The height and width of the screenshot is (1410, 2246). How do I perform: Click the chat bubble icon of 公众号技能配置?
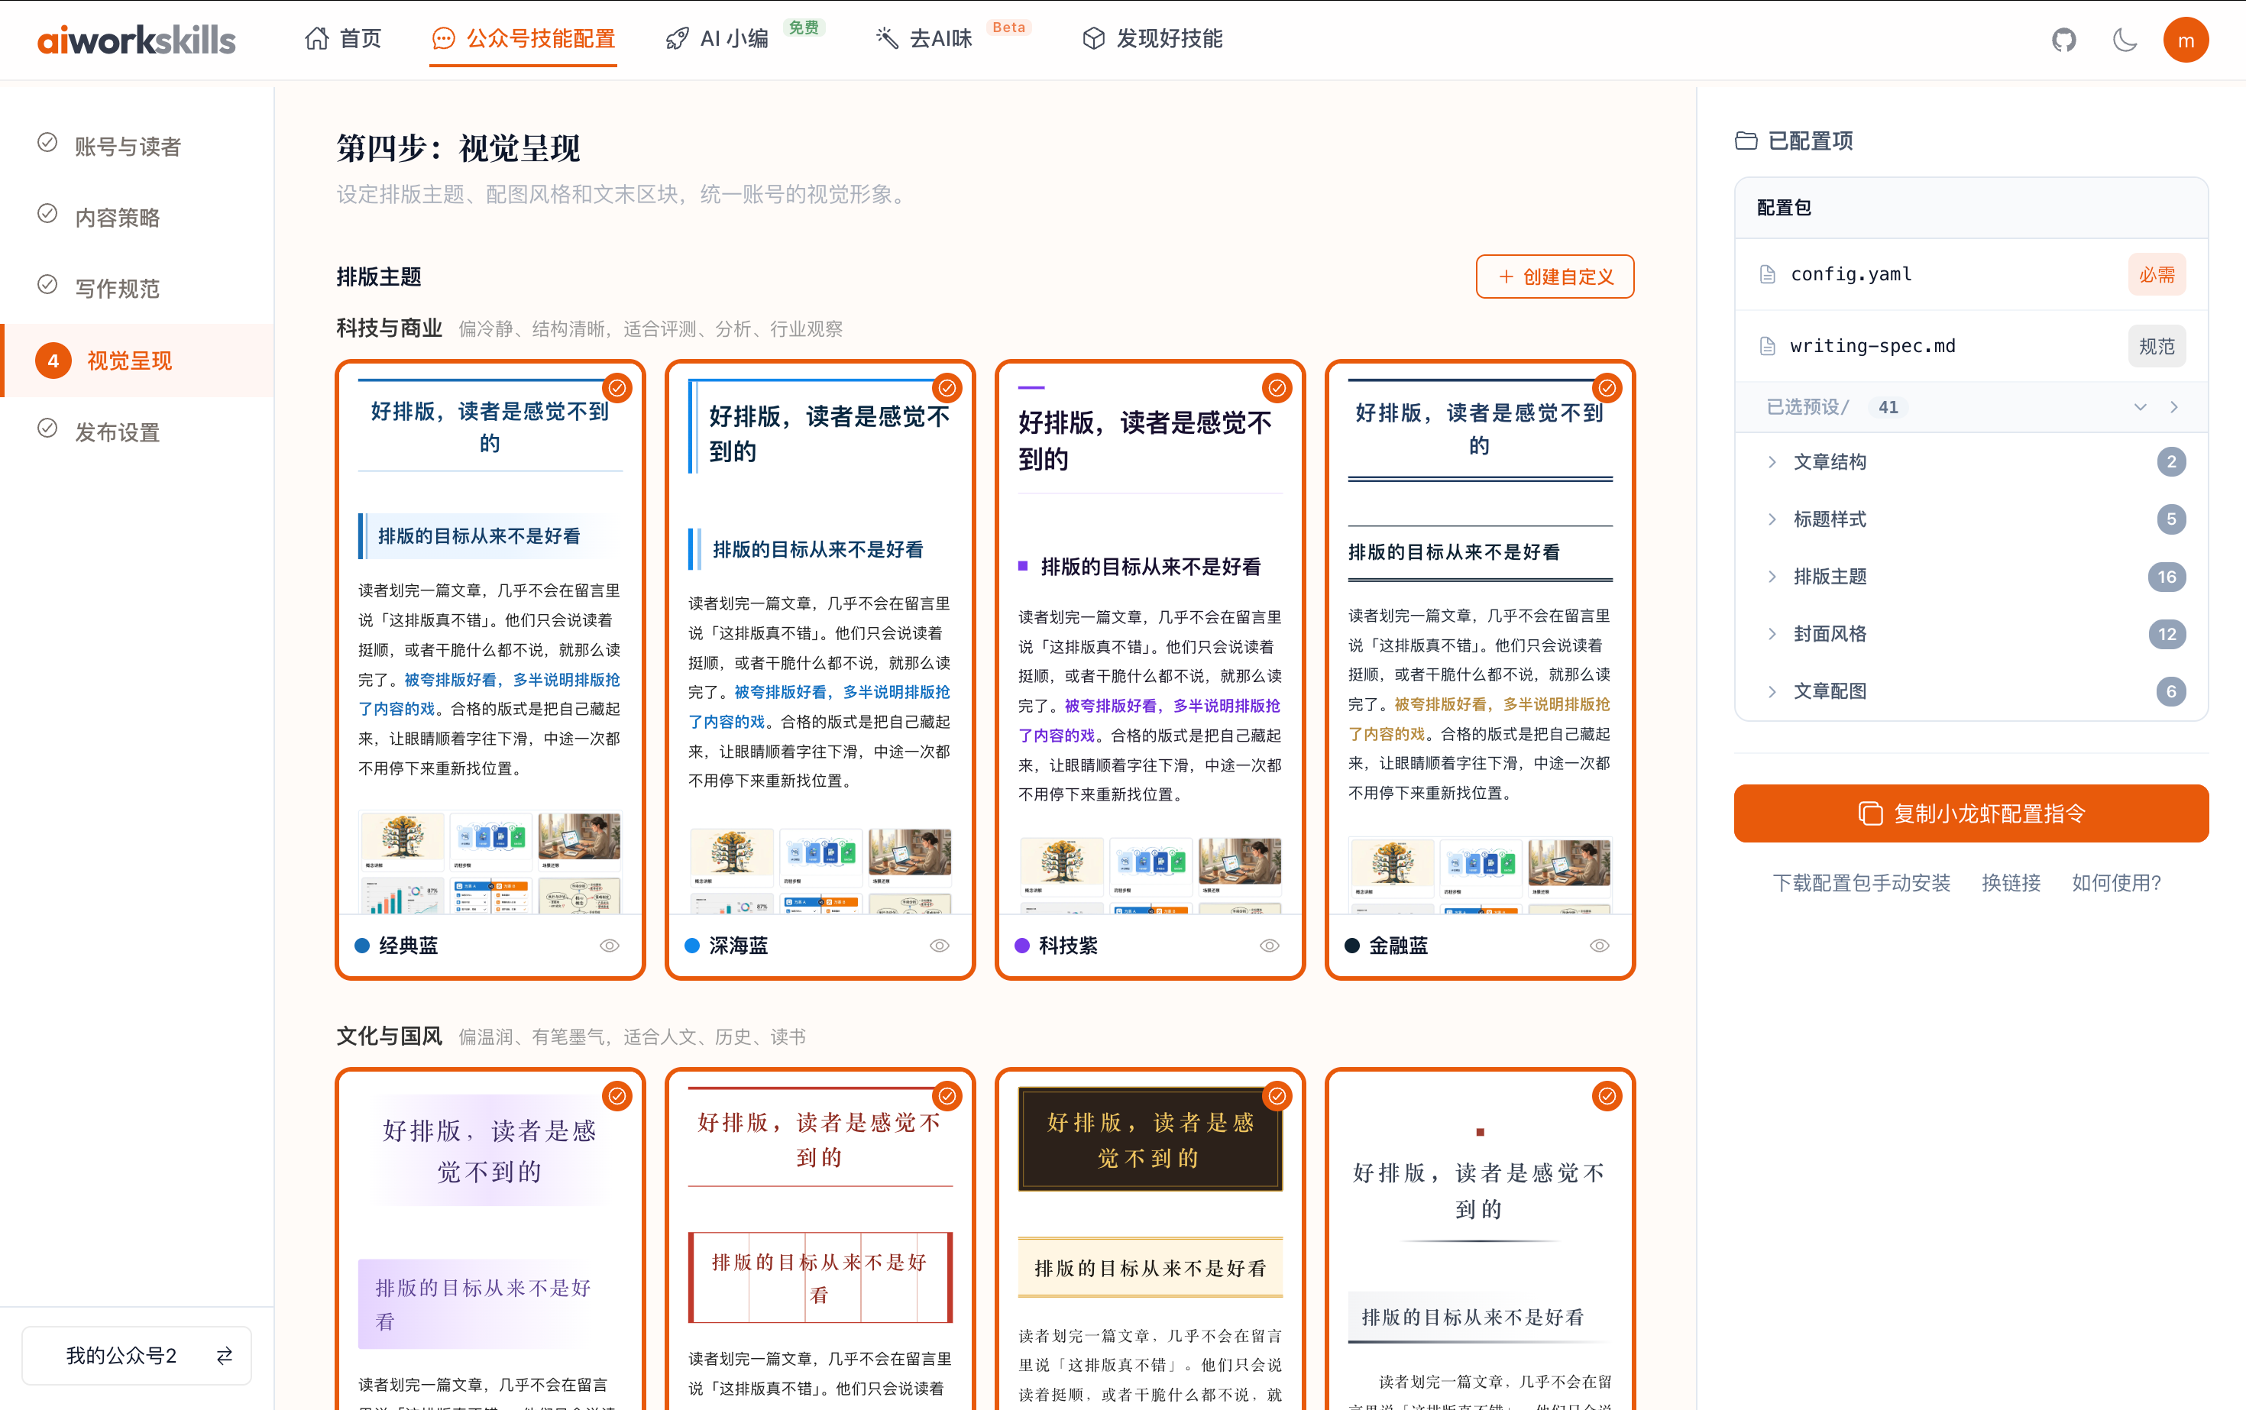click(444, 38)
